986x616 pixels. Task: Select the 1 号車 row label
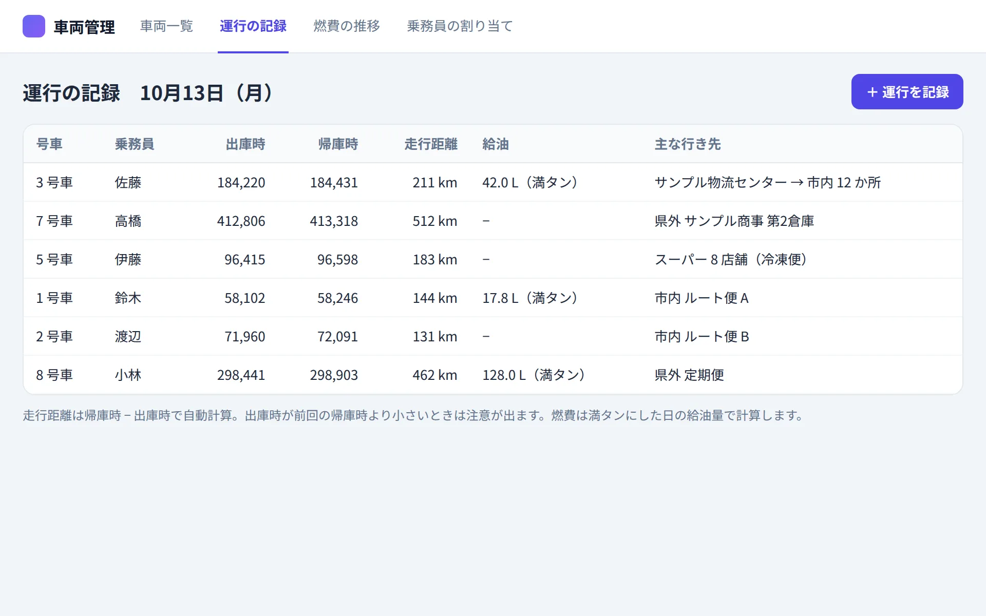pyautogui.click(x=54, y=298)
